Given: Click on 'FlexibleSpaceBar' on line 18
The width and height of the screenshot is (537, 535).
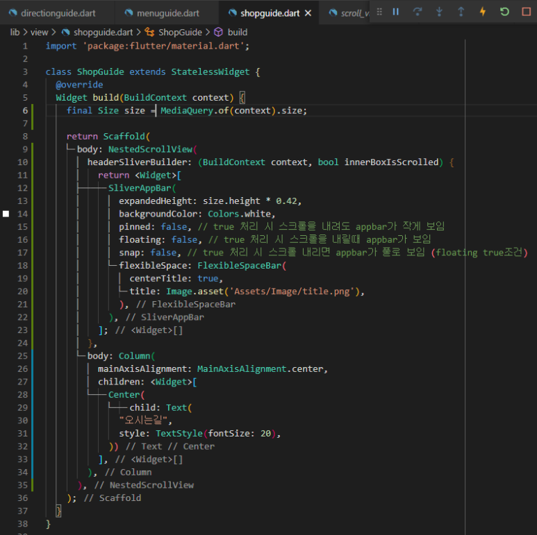Looking at the screenshot, I should coord(239,266).
